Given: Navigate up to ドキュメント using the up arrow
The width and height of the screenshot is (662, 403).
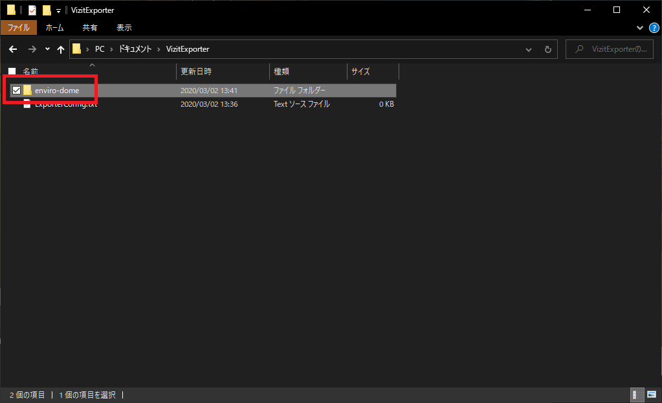Looking at the screenshot, I should (60, 49).
